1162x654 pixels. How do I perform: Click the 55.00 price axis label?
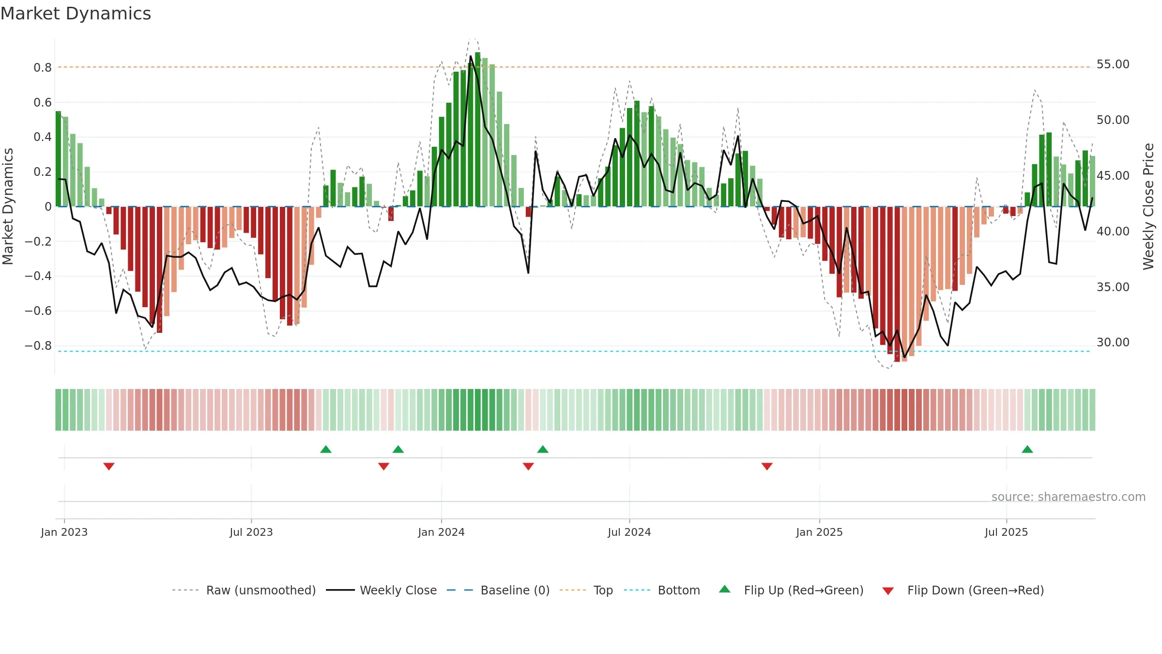(1113, 64)
